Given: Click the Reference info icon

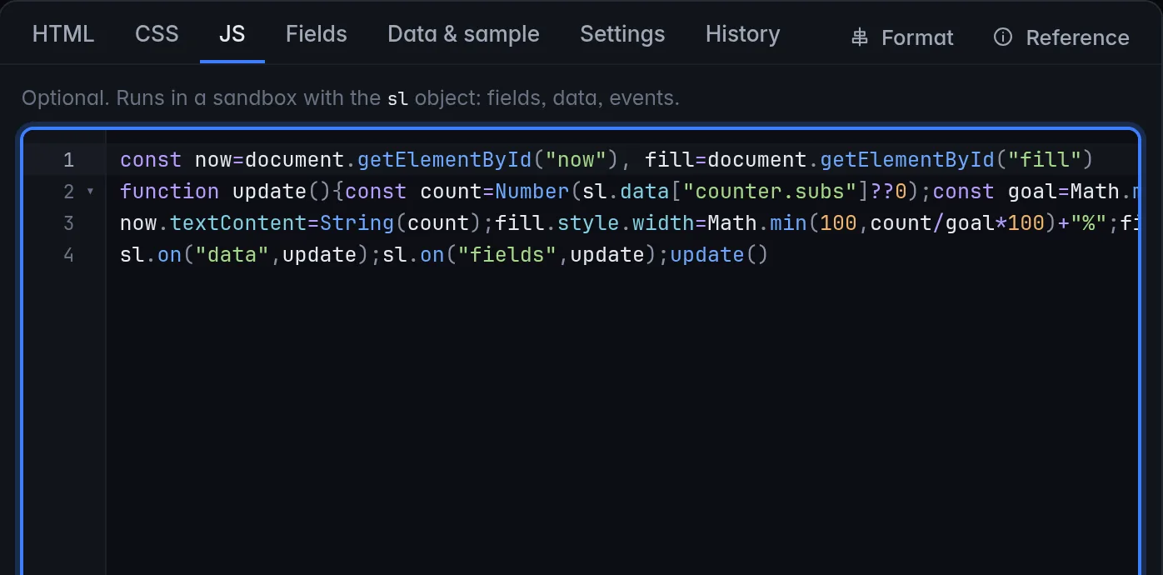Looking at the screenshot, I should click(1003, 37).
